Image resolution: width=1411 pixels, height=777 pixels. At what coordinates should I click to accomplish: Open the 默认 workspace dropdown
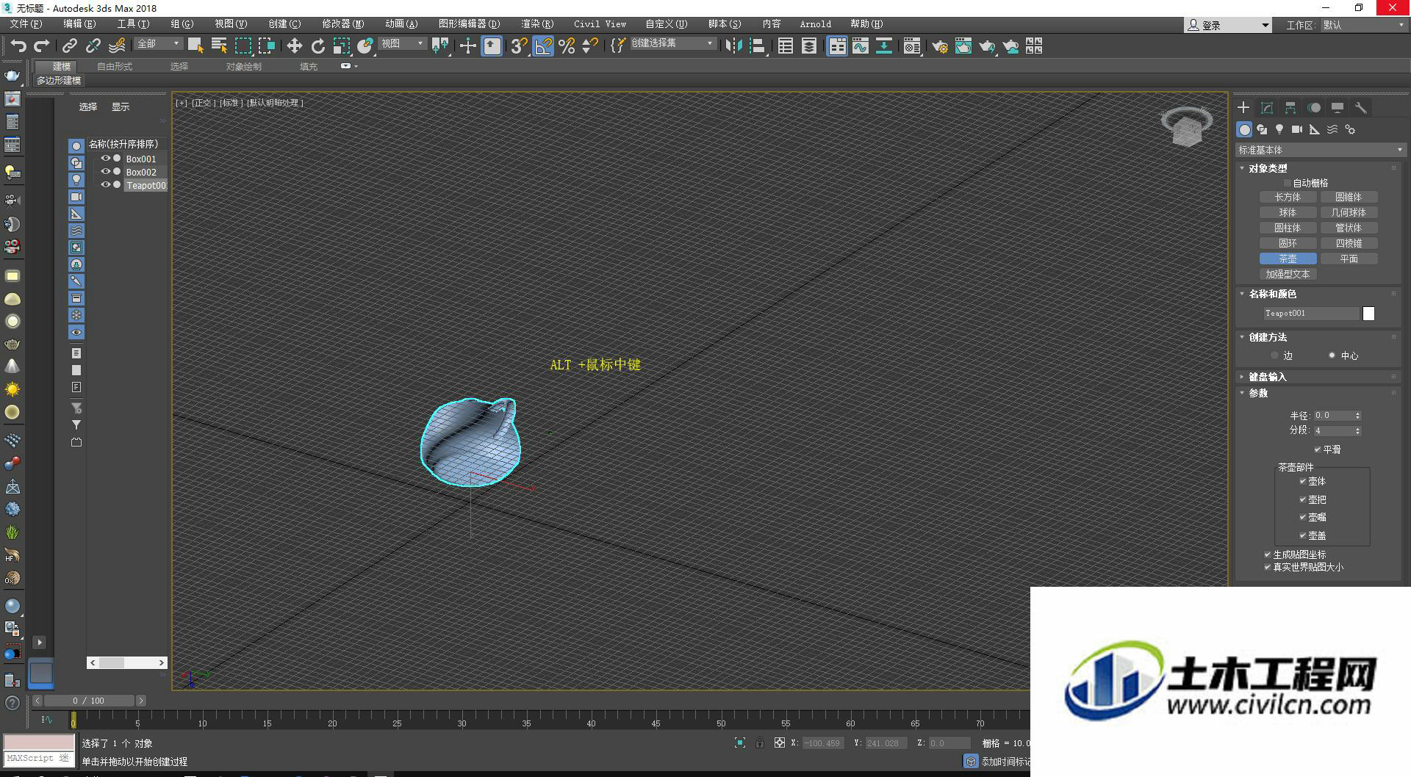(1363, 25)
